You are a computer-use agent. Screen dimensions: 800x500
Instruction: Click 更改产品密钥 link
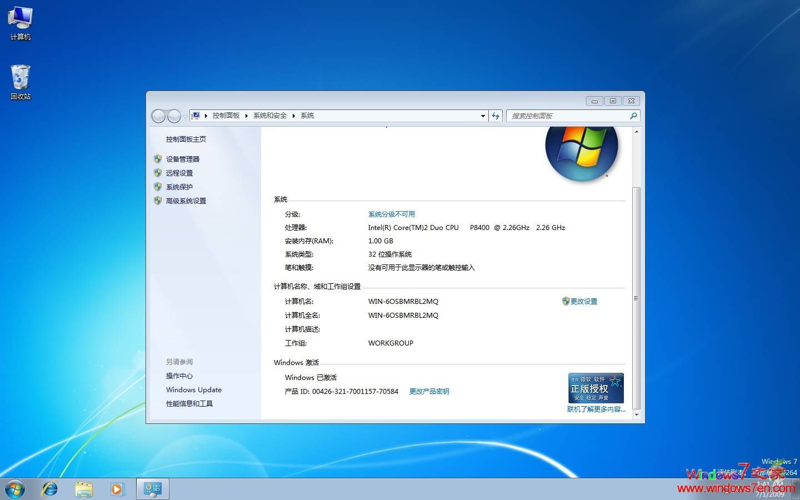429,391
